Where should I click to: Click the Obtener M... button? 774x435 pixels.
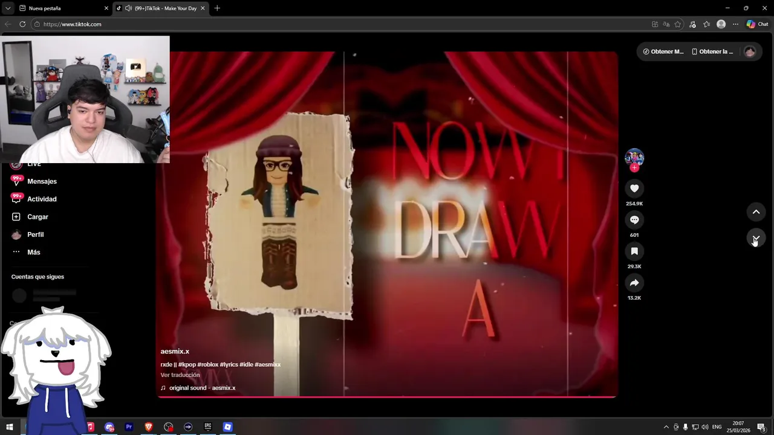(663, 51)
